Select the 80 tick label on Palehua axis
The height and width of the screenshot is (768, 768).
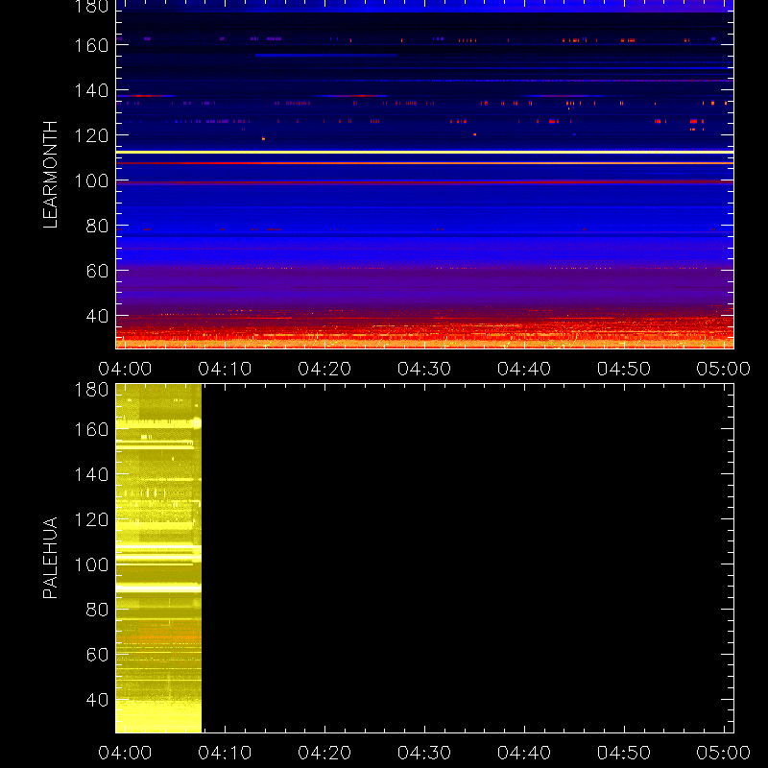pyautogui.click(x=98, y=610)
